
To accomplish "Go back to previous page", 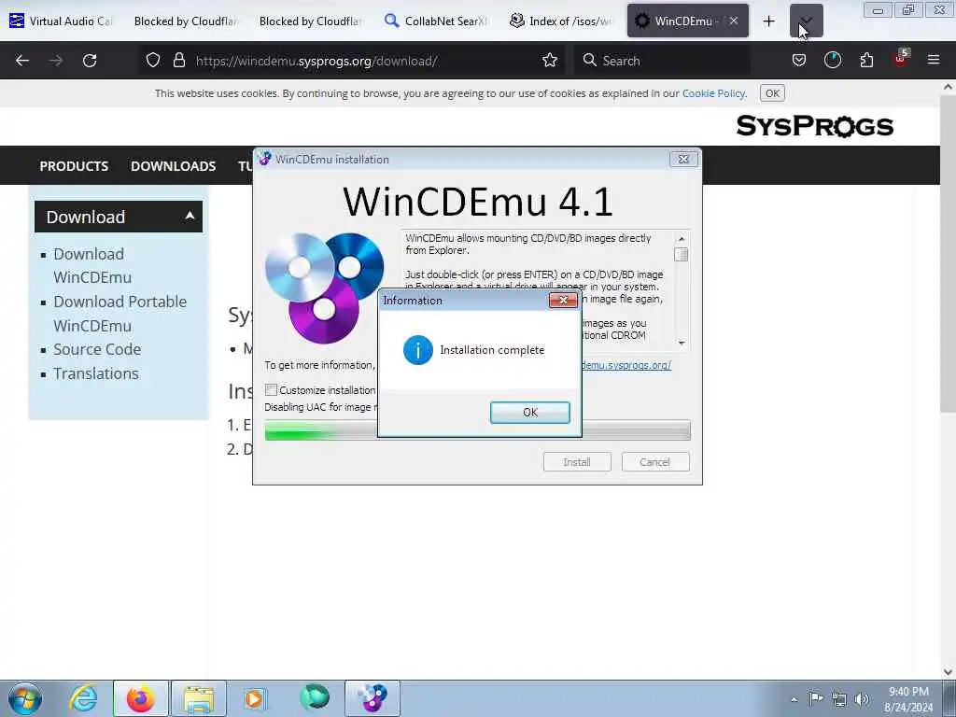I will coord(22,61).
